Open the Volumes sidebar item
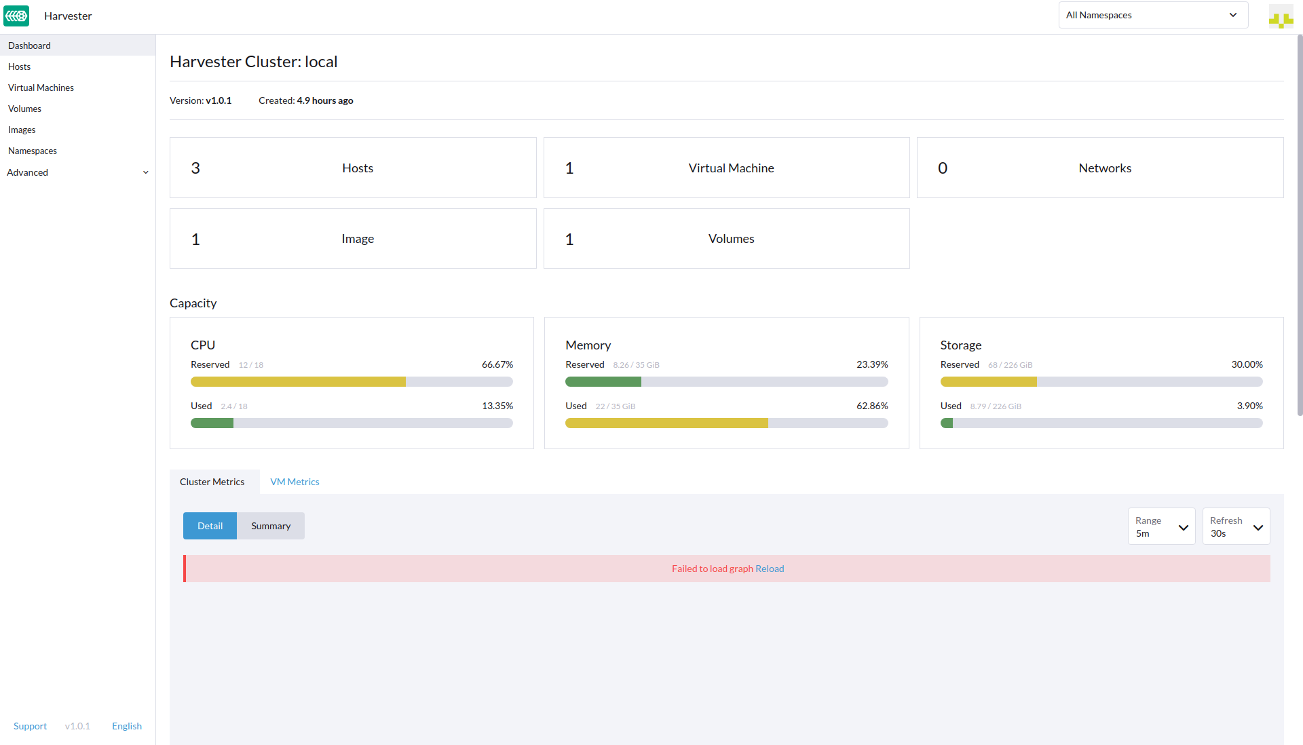This screenshot has width=1303, height=745. (24, 109)
